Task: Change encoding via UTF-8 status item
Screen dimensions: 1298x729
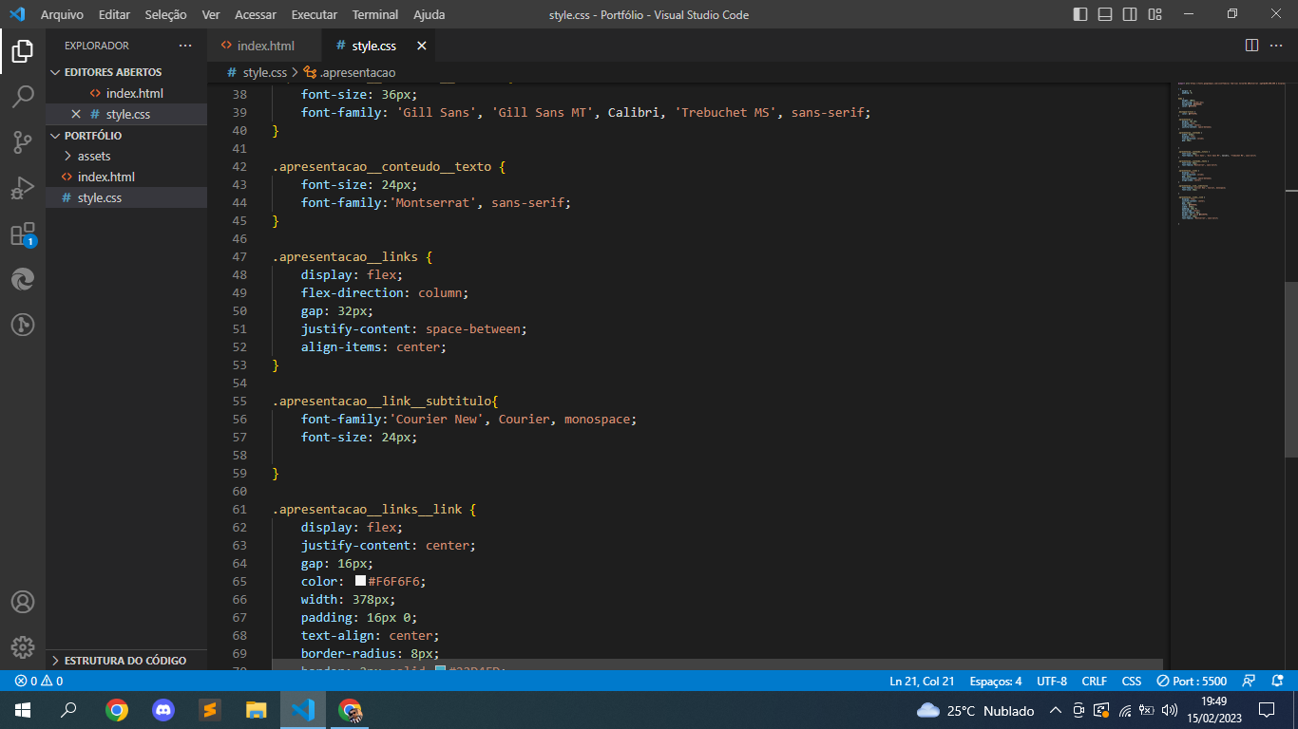Action: pos(1052,681)
